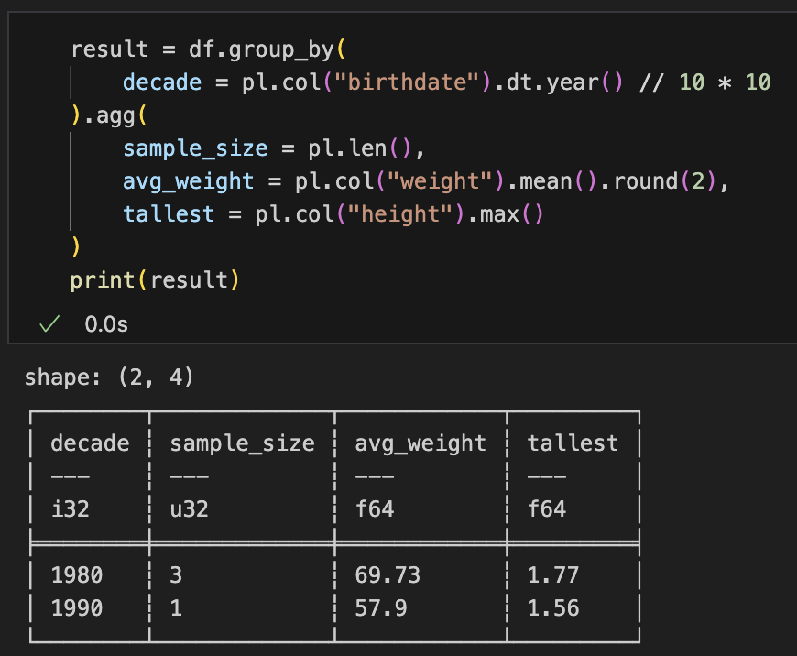
Task: Click the green execution success checkmark
Action: pyautogui.click(x=50, y=324)
